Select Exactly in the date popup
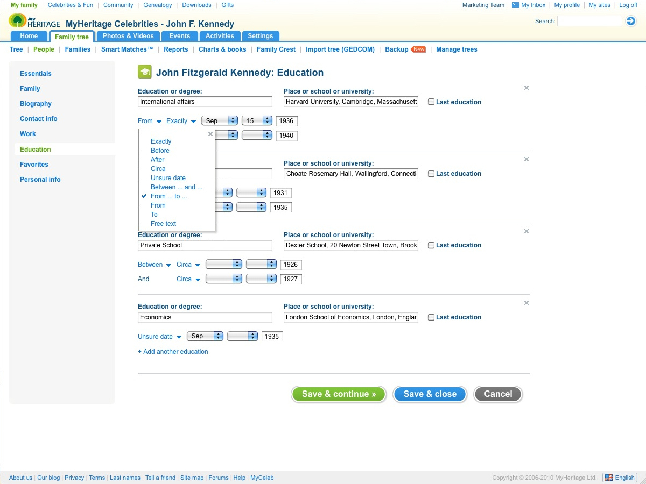This screenshot has height=484, width=646. pyautogui.click(x=161, y=141)
